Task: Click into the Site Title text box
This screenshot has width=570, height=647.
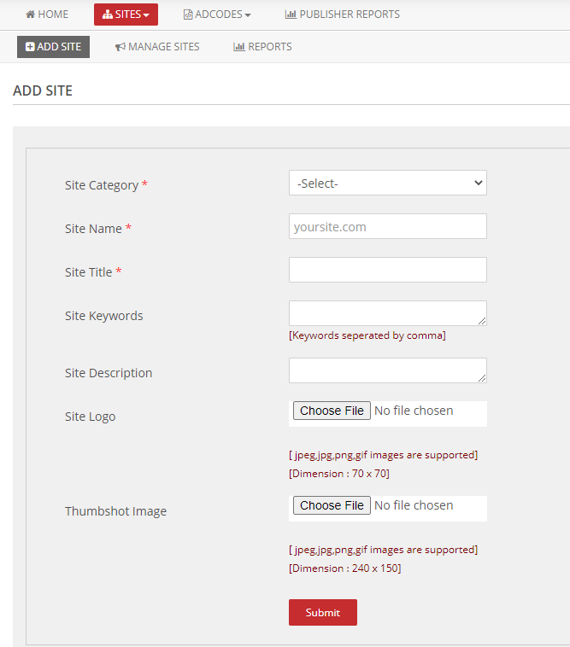Action: (388, 270)
